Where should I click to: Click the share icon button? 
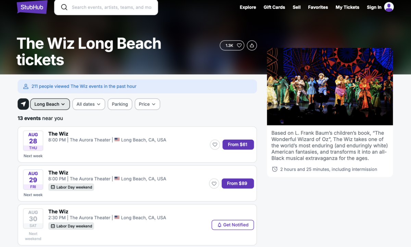252,45
